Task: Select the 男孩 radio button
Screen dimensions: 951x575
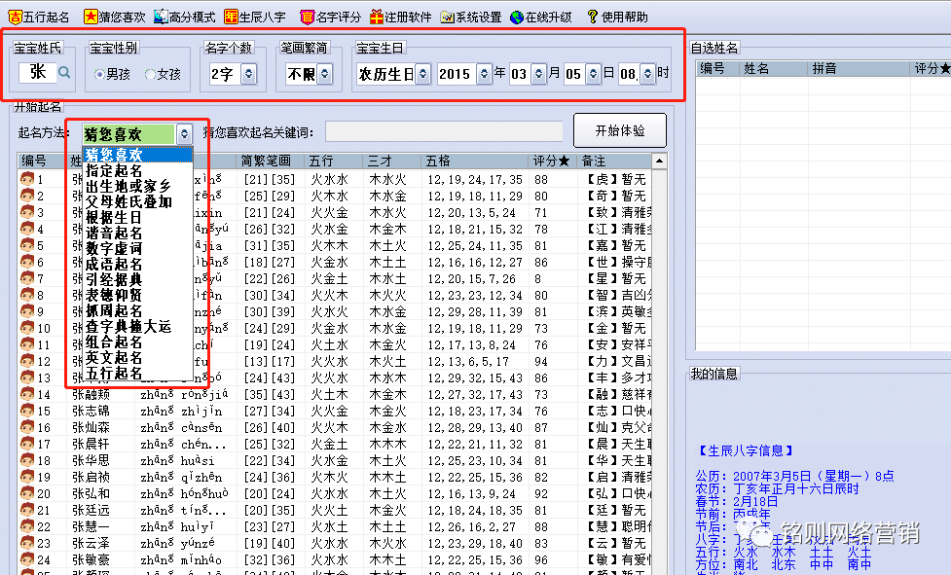Action: [99, 74]
